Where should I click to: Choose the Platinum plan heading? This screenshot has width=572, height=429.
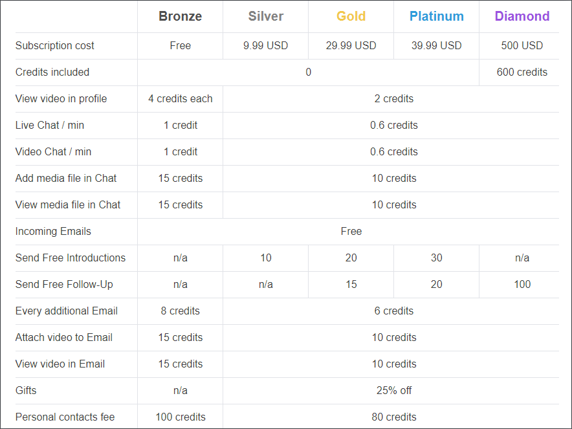pyautogui.click(x=436, y=16)
